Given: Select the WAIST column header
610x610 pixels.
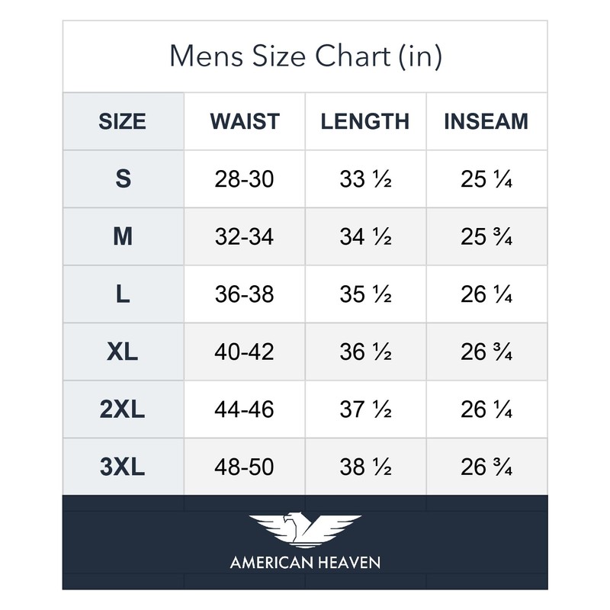Looking at the screenshot, I should (x=245, y=121).
